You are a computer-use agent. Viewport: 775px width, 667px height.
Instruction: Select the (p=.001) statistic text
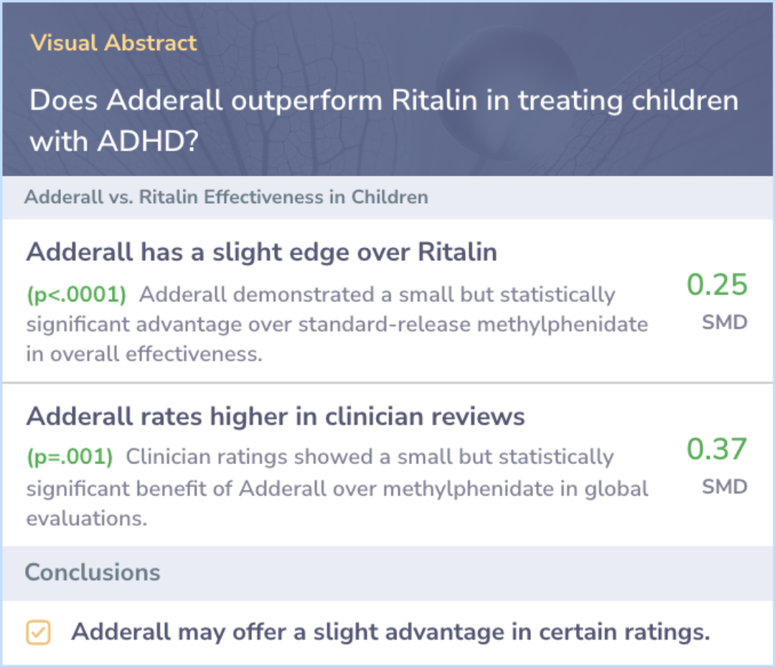click(x=70, y=457)
